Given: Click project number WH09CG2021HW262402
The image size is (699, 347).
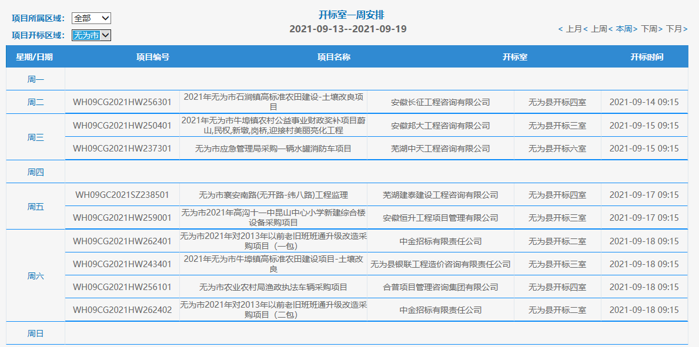Looking at the screenshot, I should (x=122, y=310).
